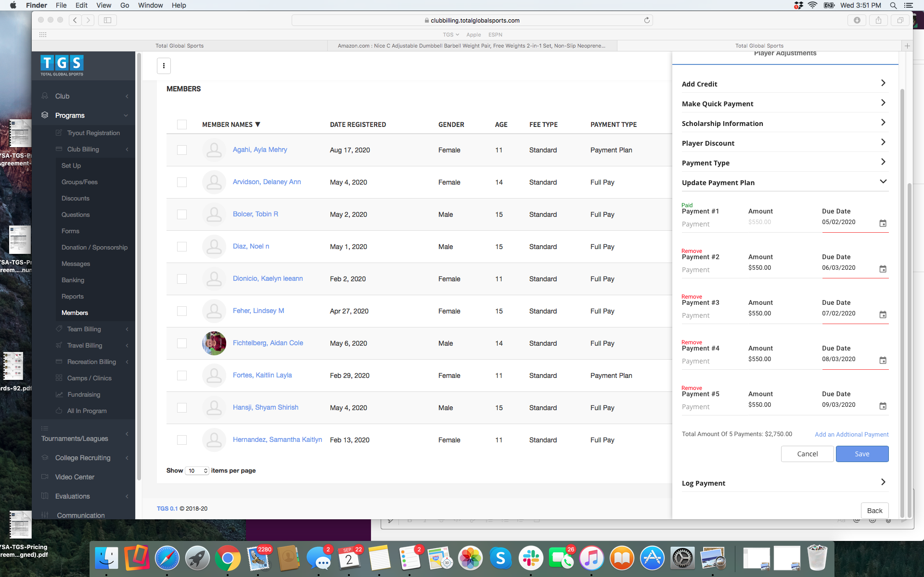Click the TGS Total Global Sports logo
The image size is (924, 577).
coord(62,65)
